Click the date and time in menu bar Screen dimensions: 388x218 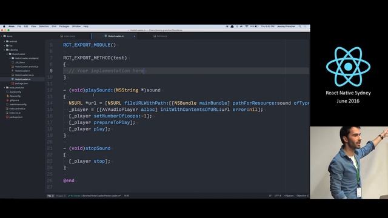[267, 27]
